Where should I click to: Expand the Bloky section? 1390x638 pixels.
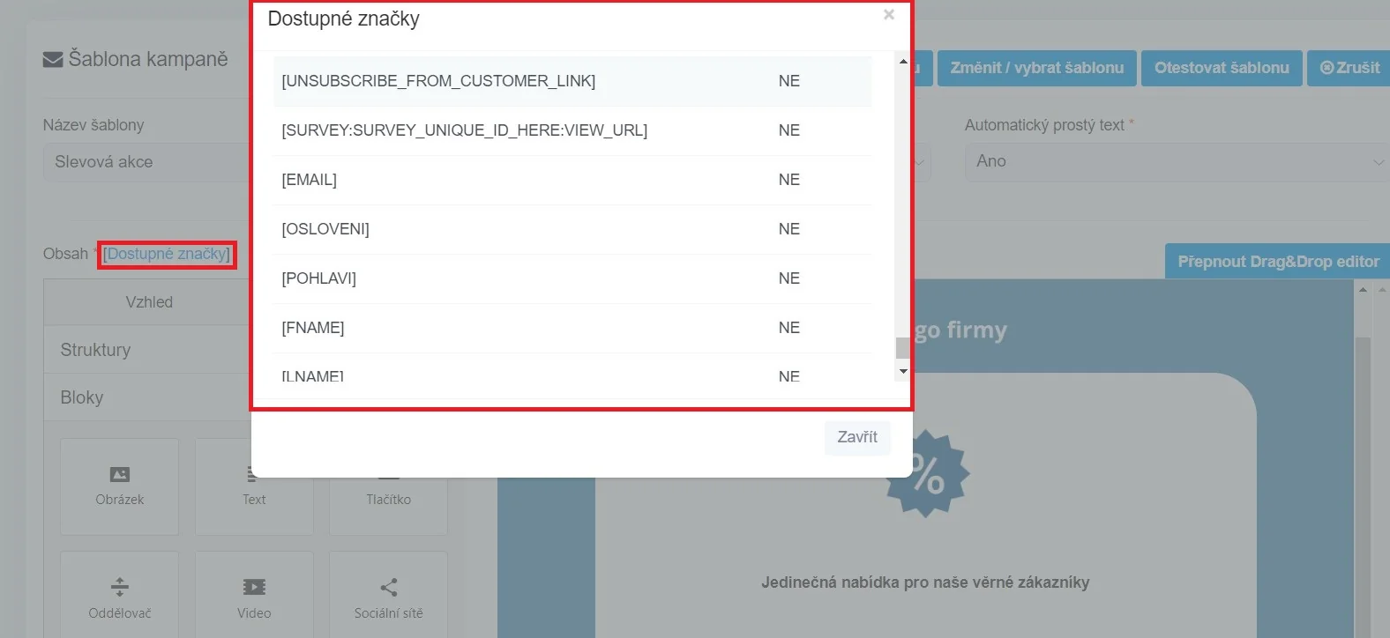pyautogui.click(x=82, y=397)
